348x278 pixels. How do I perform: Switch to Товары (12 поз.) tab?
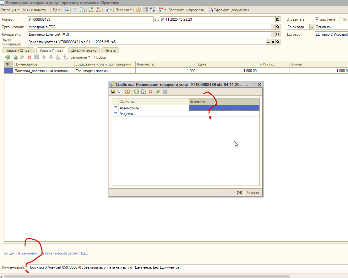coord(18,50)
